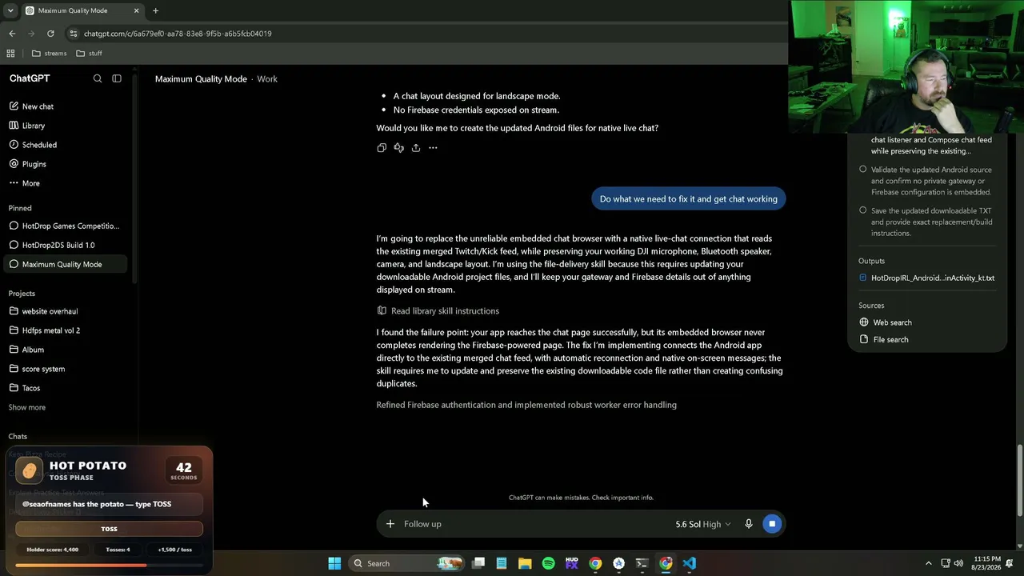This screenshot has height=576, width=1024.
Task: Open the tab search dropdown
Action: click(x=10, y=11)
